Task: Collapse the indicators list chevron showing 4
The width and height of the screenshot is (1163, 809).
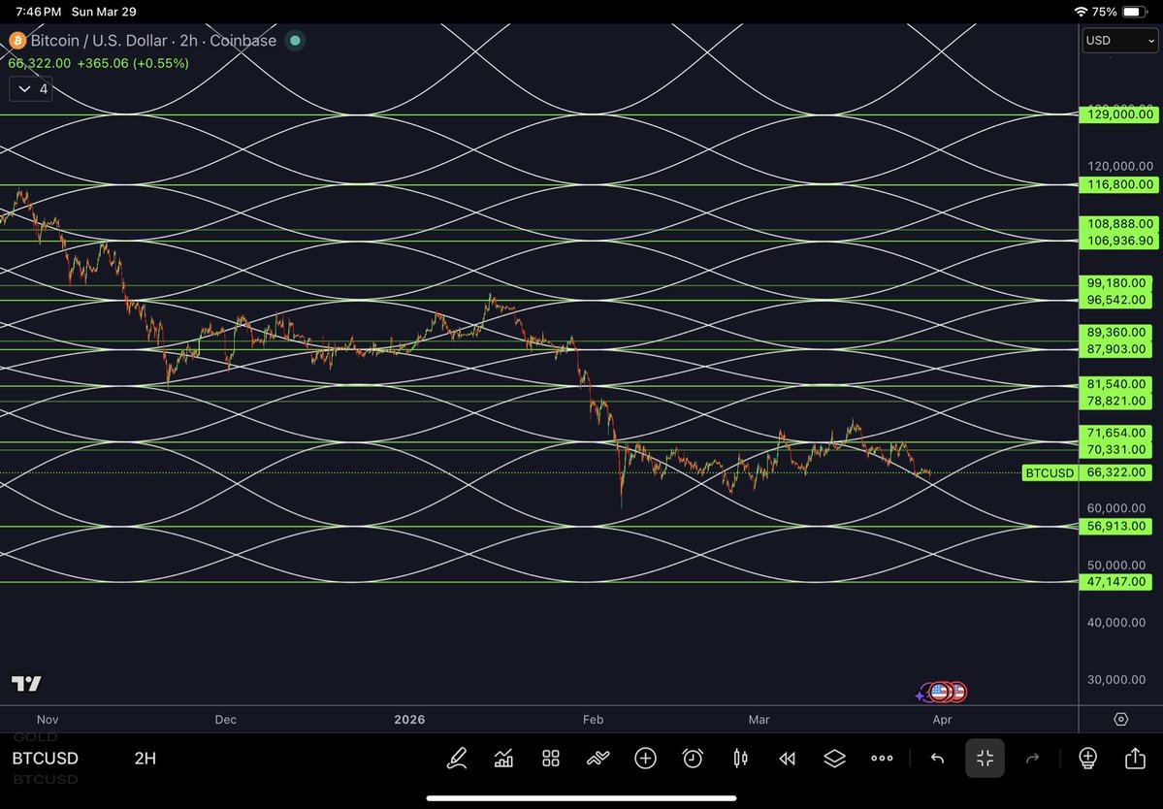Action: pyautogui.click(x=29, y=88)
